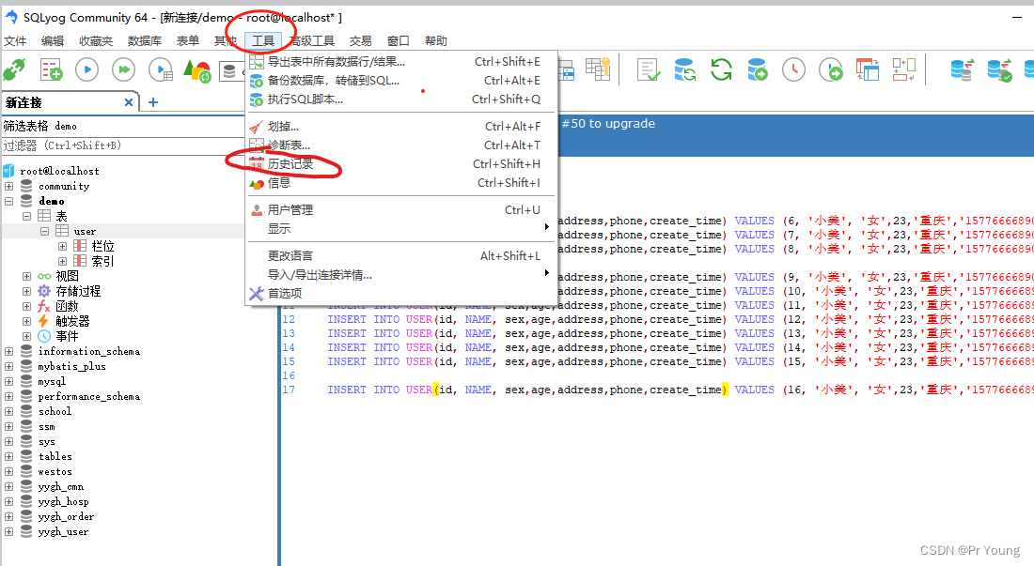Screen dimensions: 1034x566
Task: Click the mysql database cylinder icon
Action: (26, 381)
